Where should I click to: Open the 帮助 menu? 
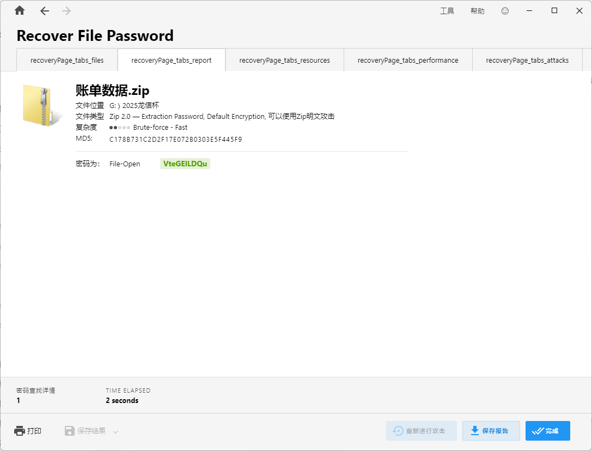(477, 11)
